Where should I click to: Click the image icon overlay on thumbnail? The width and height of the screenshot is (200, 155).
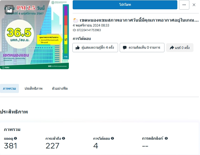click(x=9, y=10)
